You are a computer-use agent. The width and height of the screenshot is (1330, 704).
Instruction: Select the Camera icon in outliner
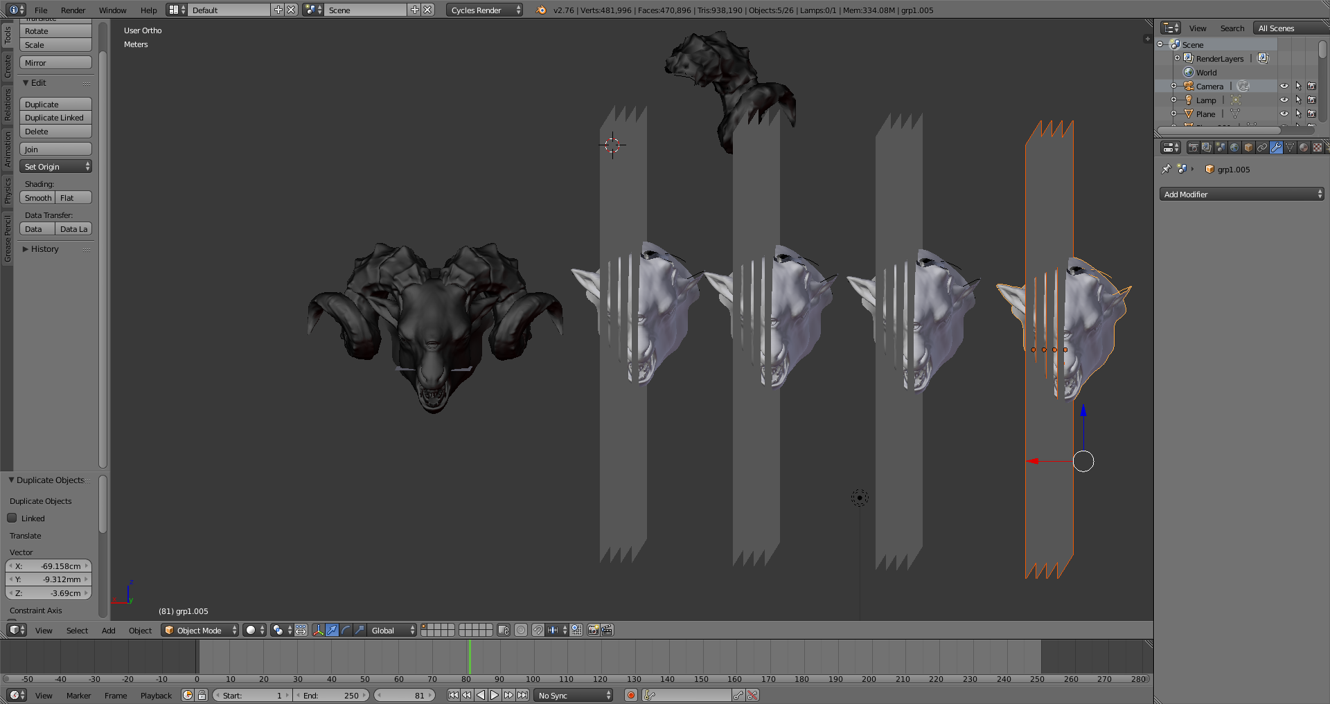[x=1189, y=86]
